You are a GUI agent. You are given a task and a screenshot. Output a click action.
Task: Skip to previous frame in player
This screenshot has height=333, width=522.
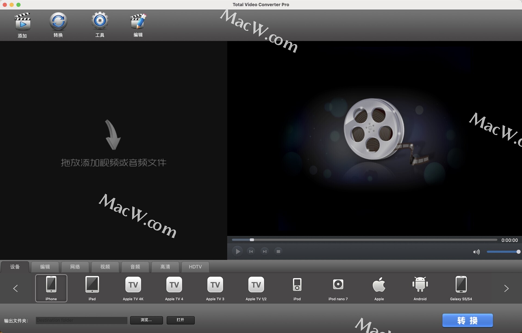(x=251, y=251)
